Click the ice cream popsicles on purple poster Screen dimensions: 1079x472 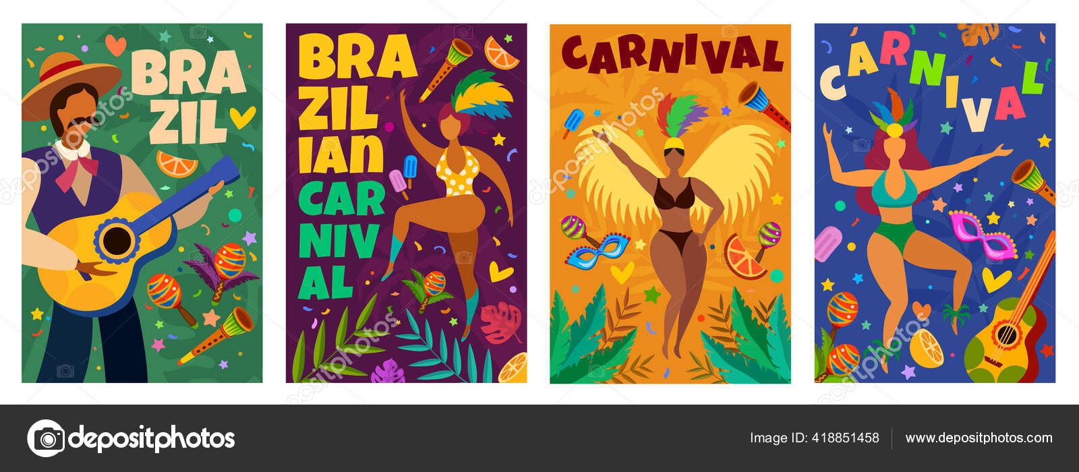(x=403, y=175)
